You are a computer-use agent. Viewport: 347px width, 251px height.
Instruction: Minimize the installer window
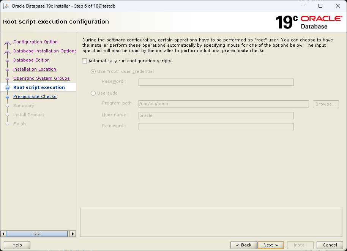point(303,6)
